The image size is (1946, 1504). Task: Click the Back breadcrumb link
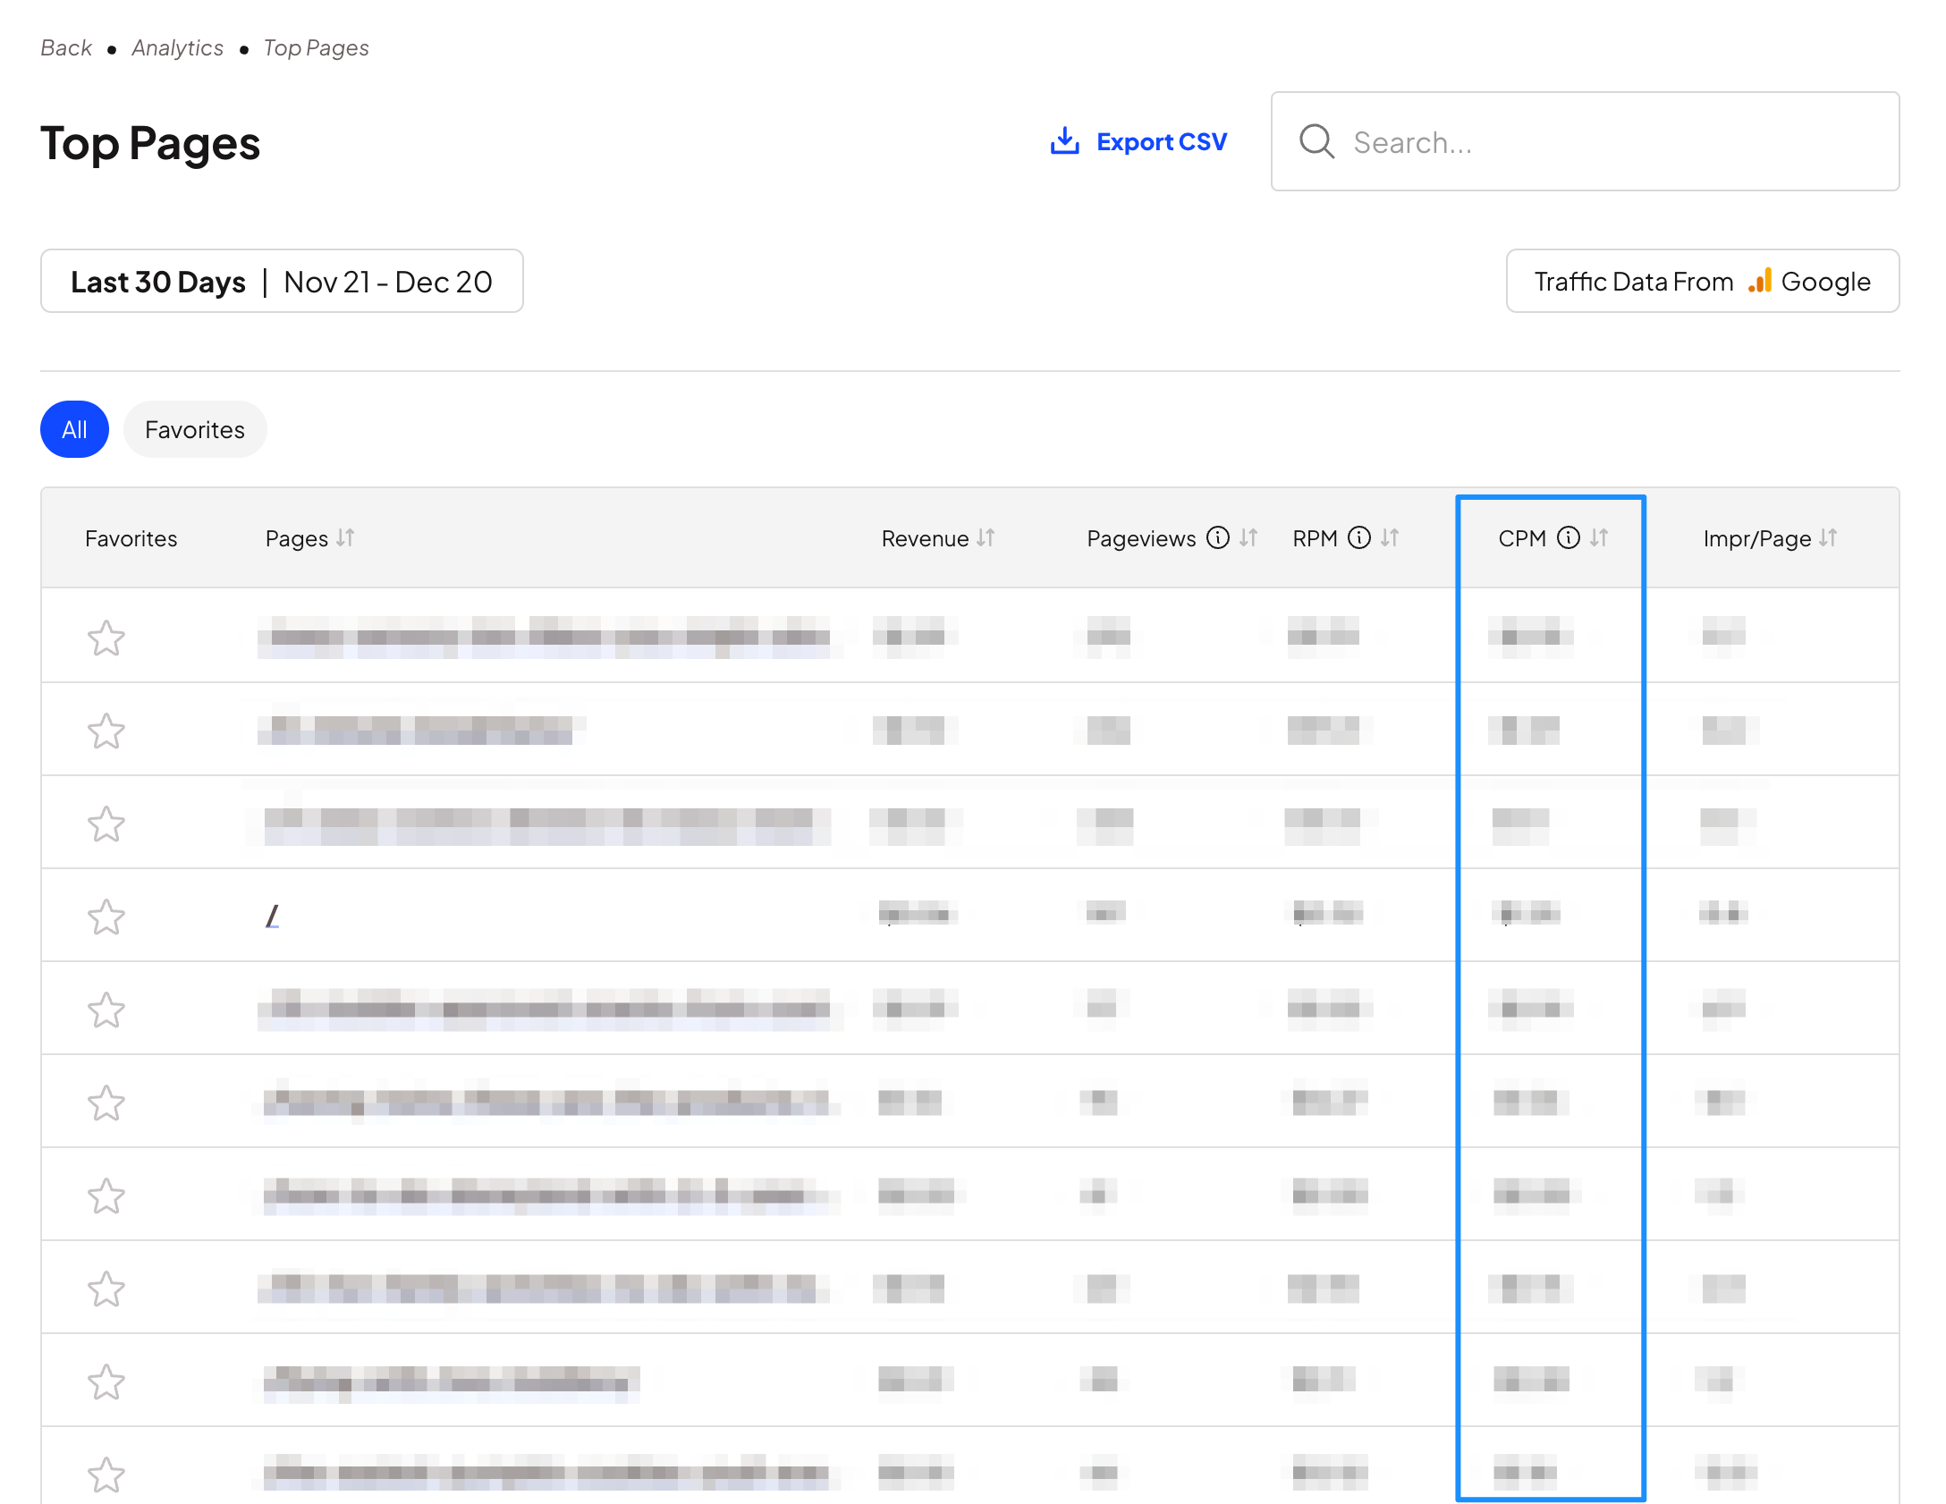(x=66, y=48)
